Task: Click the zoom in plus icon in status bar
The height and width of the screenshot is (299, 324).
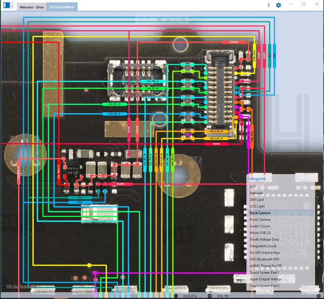Action: pyautogui.click(x=210, y=296)
